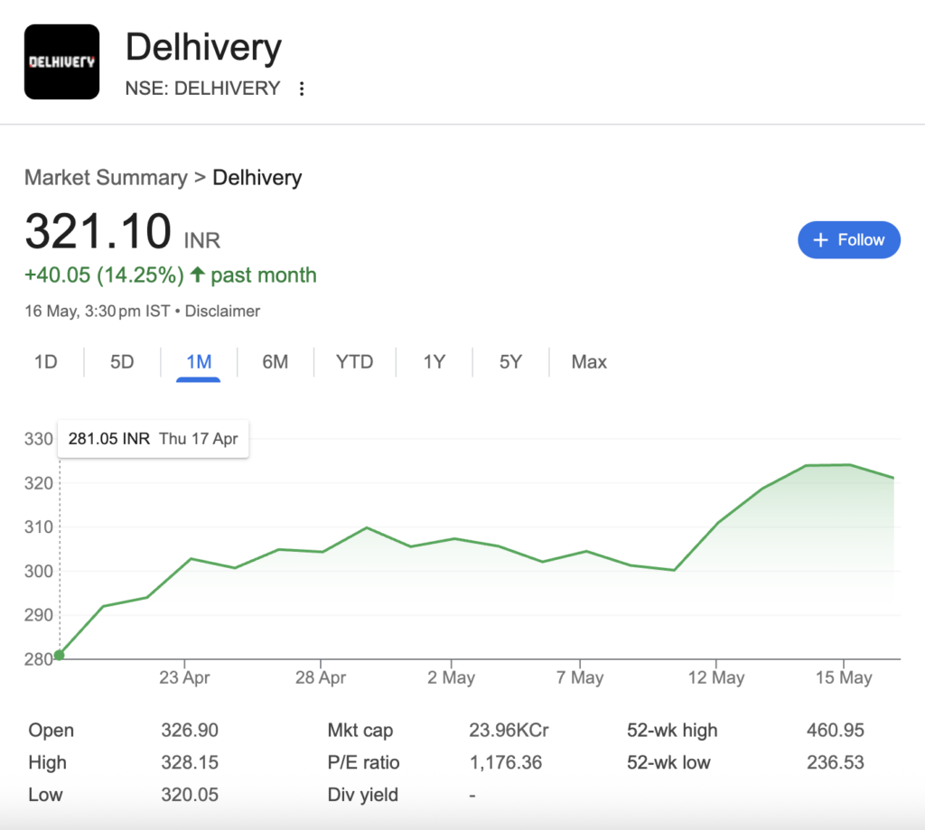Click the 2 May date axis label
The width and height of the screenshot is (925, 830).
[452, 677]
